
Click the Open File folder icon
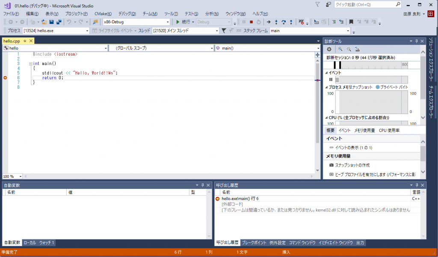pos(44,22)
